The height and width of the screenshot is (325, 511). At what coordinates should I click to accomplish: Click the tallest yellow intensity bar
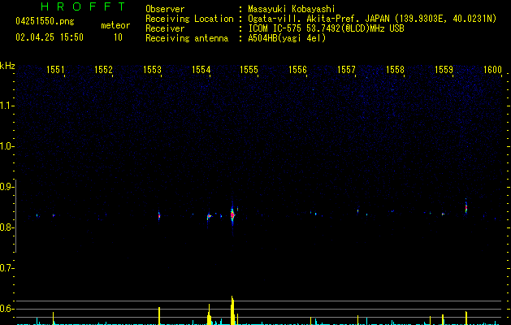pyautogui.click(x=232, y=310)
